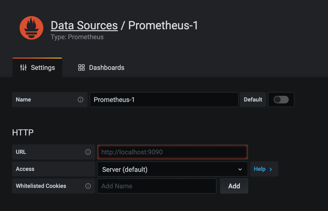Click the grid icon on Dashboards tab
Viewport: 328px width, 211px height.
[x=81, y=68]
